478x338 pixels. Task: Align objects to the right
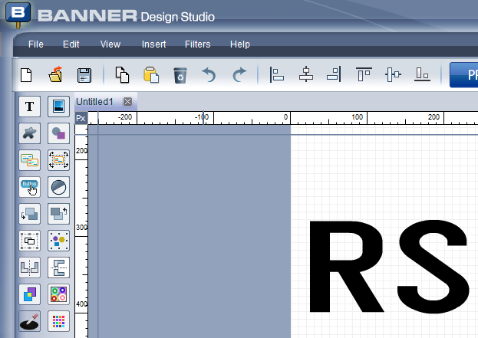pos(334,75)
